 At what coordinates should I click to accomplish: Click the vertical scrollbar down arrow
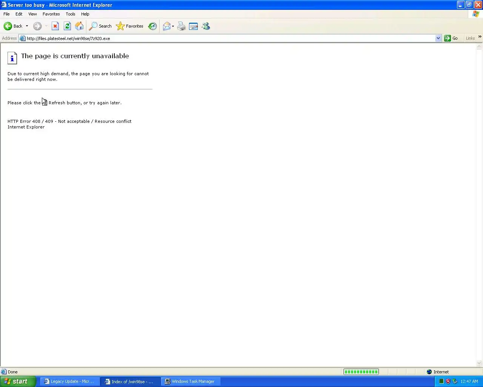click(x=479, y=364)
